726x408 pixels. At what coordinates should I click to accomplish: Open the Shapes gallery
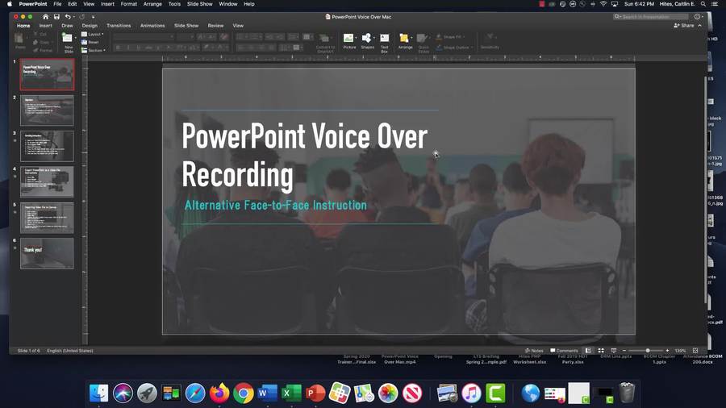tap(367, 41)
